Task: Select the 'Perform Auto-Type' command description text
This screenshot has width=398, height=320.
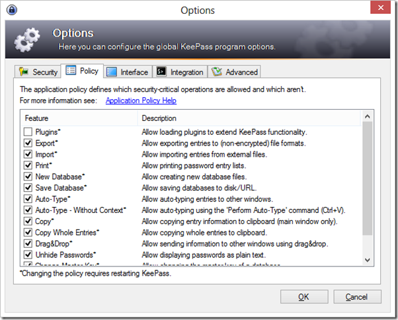Action: point(244,210)
